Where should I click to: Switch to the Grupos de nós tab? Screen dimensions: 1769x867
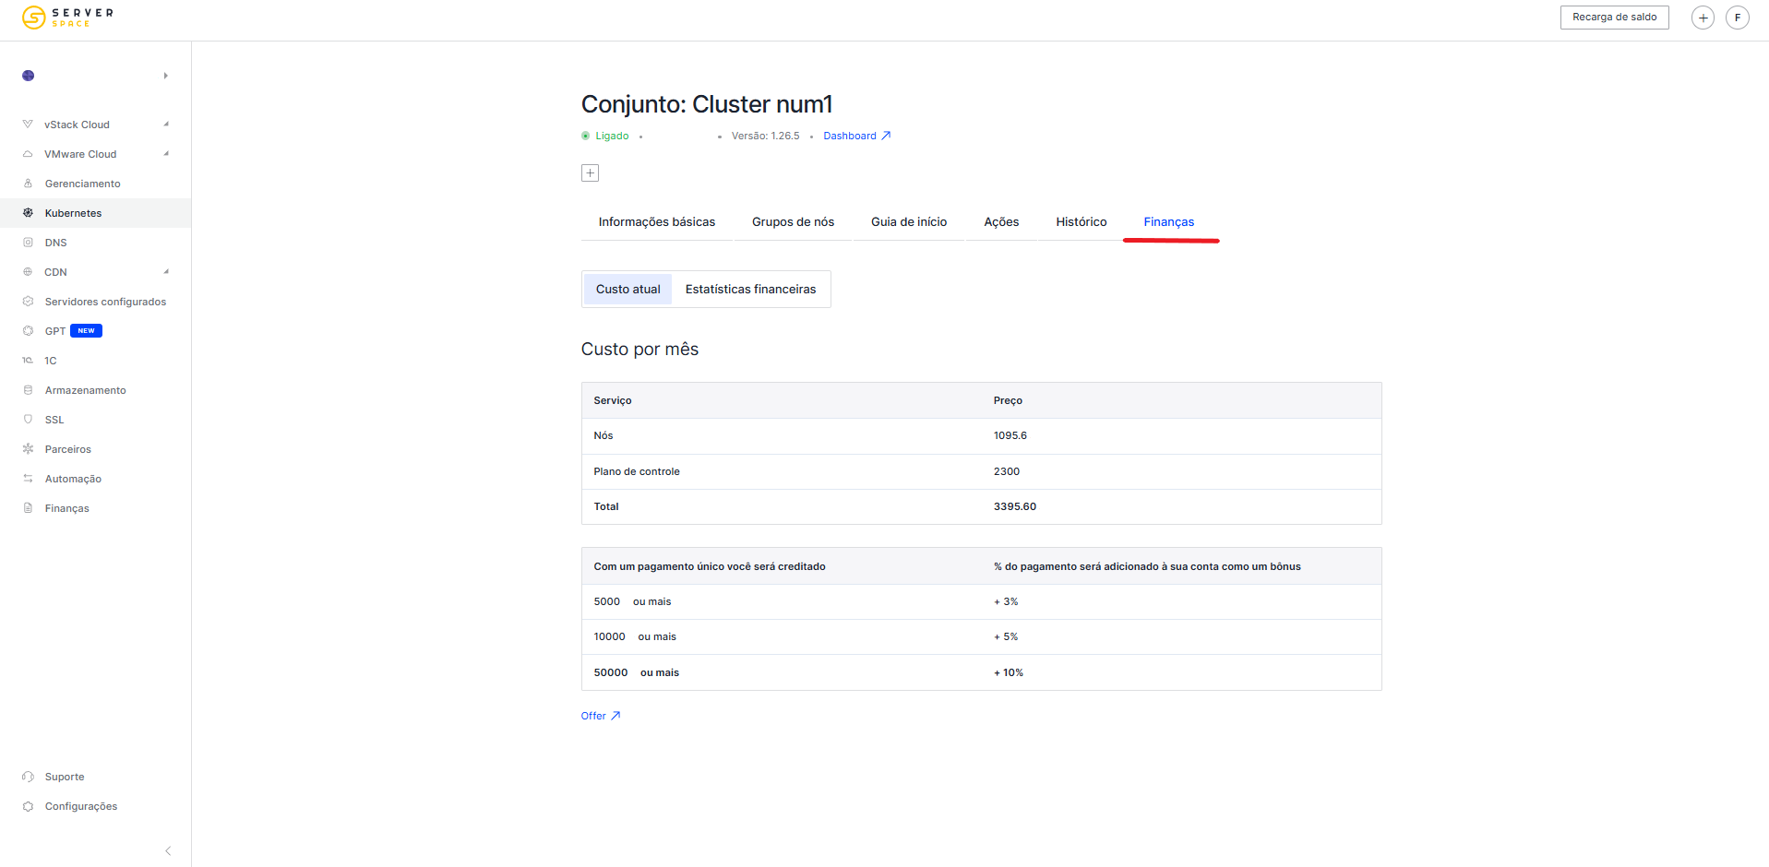(x=793, y=222)
